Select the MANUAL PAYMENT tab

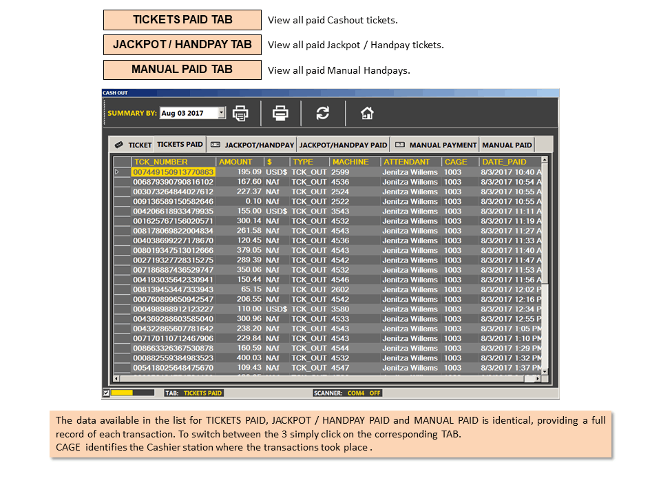pos(436,145)
